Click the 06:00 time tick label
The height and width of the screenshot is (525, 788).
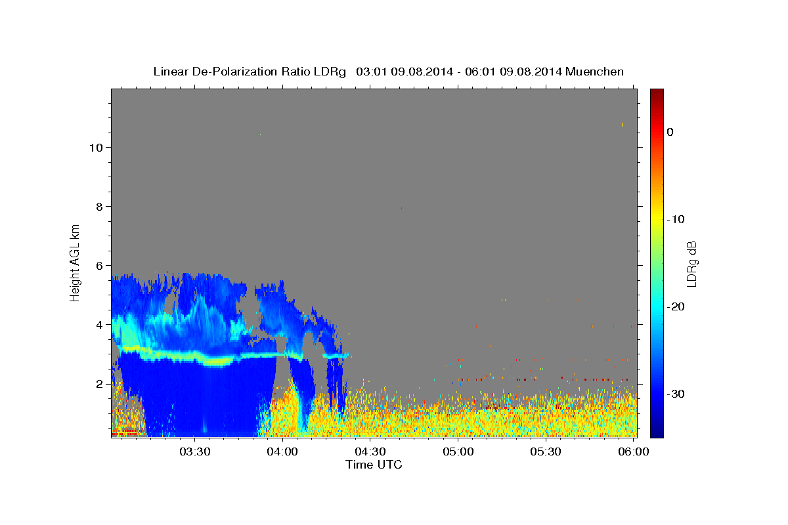[634, 452]
